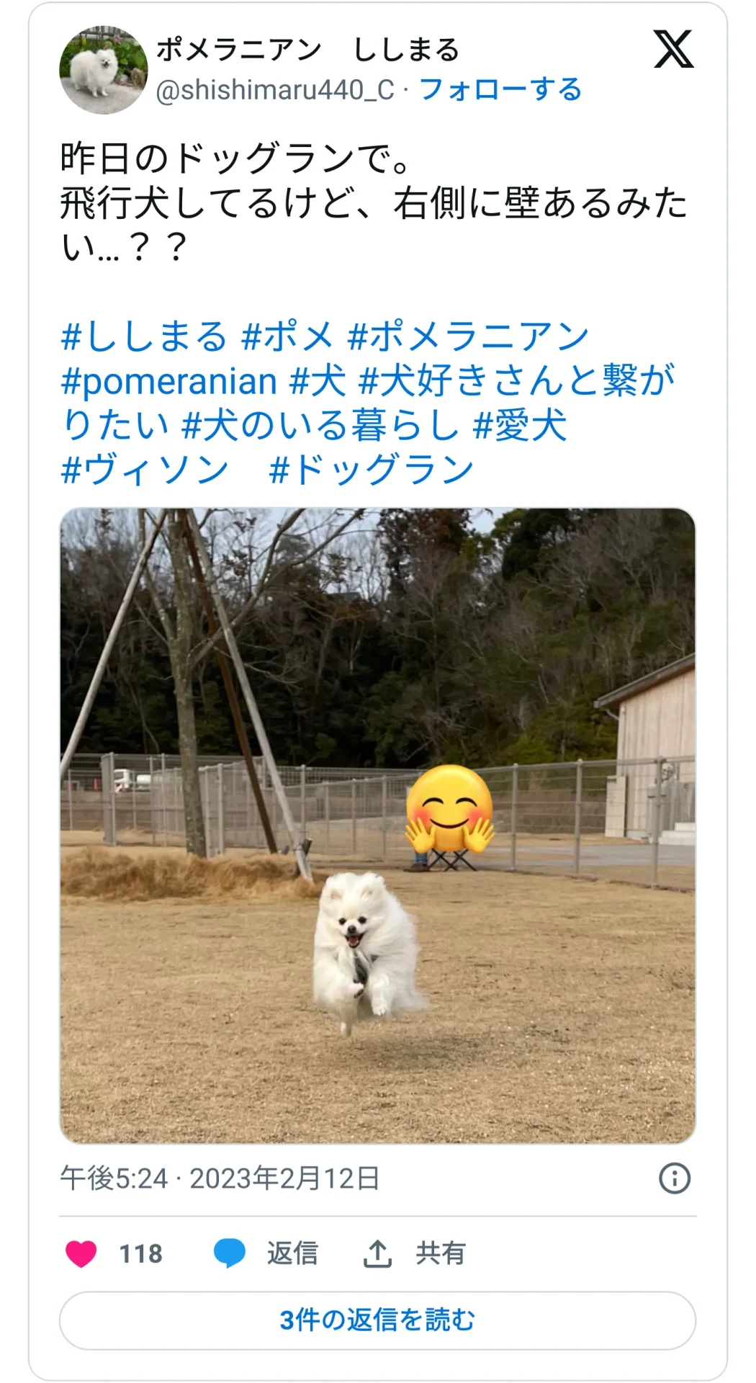Click the blue reply speech bubble icon

230,1254
